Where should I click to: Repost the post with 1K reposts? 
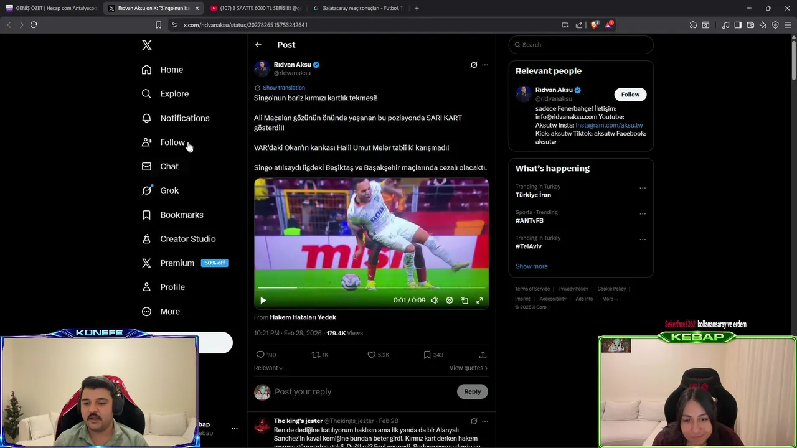click(320, 355)
